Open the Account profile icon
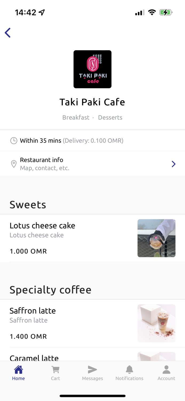 point(166,369)
